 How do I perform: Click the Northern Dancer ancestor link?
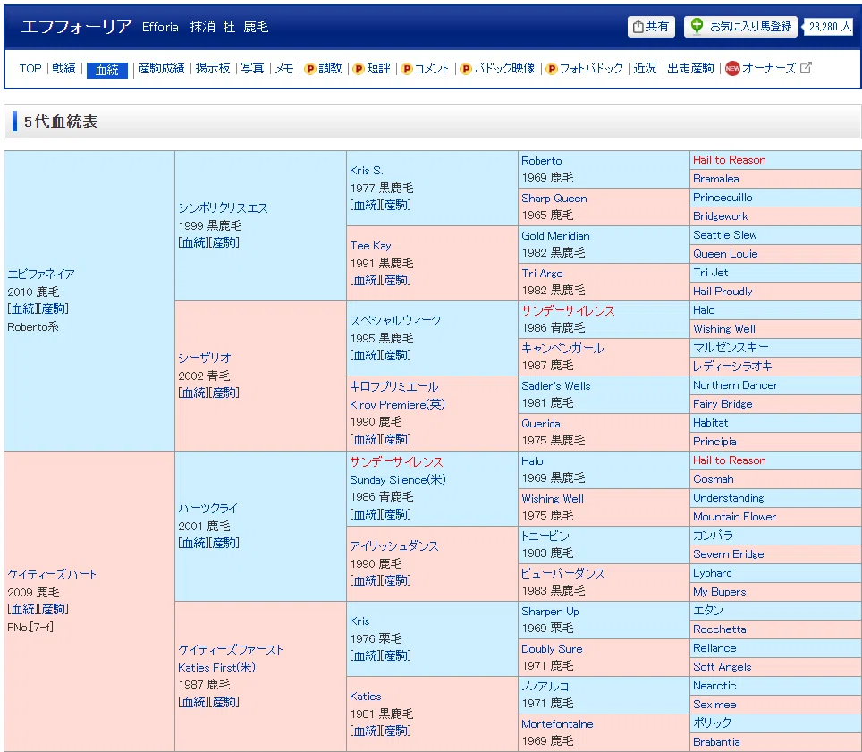pyautogui.click(x=735, y=385)
